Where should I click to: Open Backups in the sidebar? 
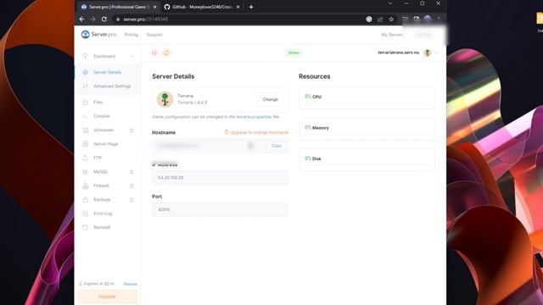point(102,200)
